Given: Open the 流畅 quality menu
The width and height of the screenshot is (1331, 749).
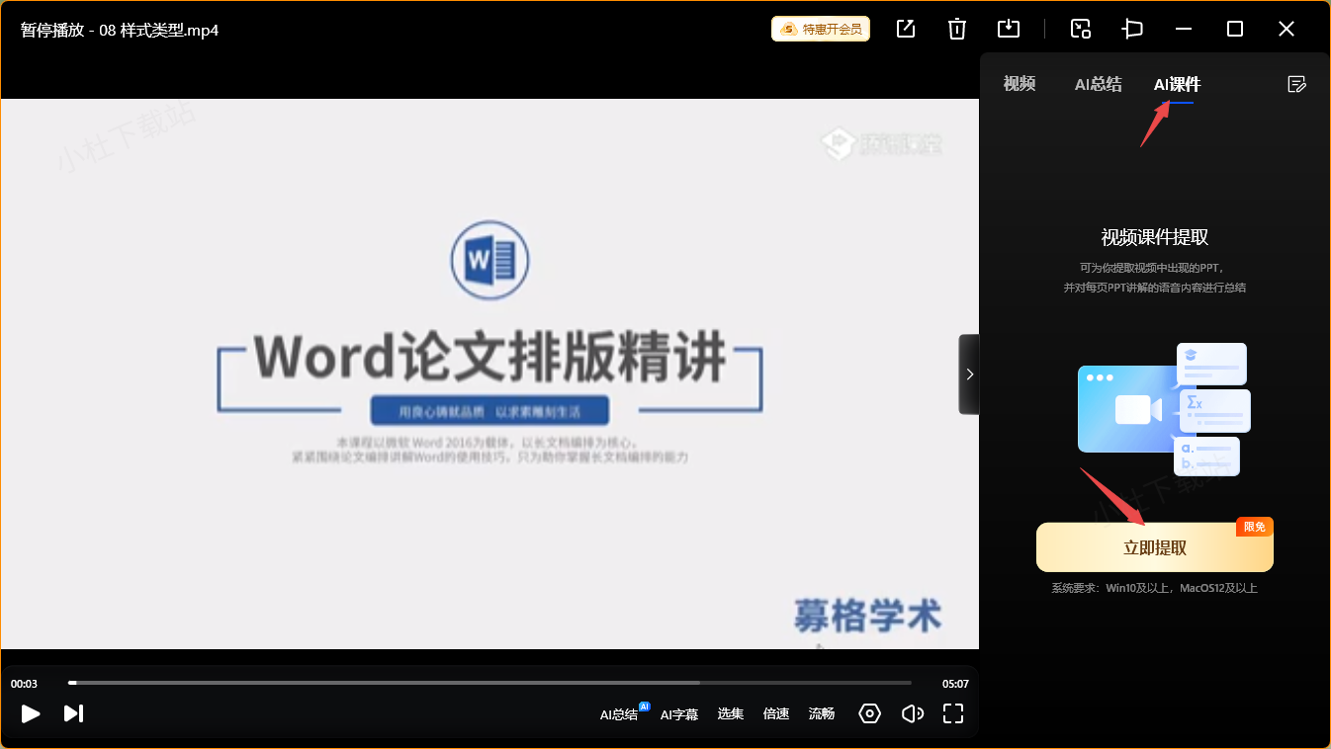Looking at the screenshot, I should (x=822, y=713).
